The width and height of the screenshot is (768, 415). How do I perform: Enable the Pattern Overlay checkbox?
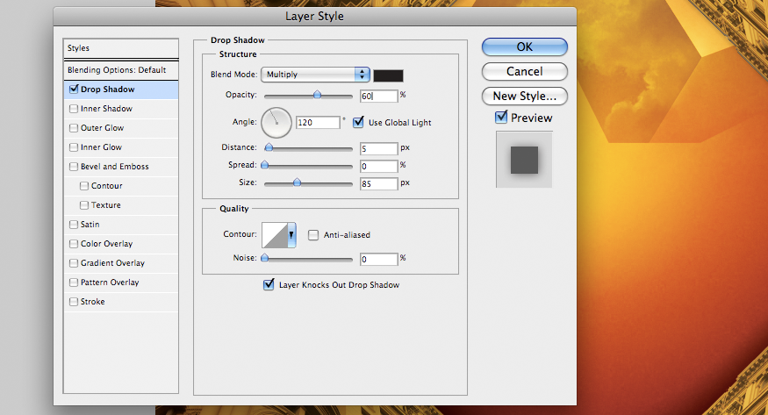74,283
